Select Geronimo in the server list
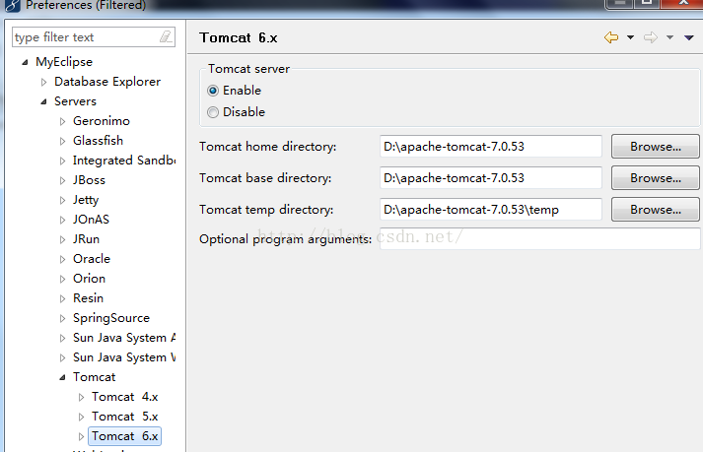 tap(102, 121)
